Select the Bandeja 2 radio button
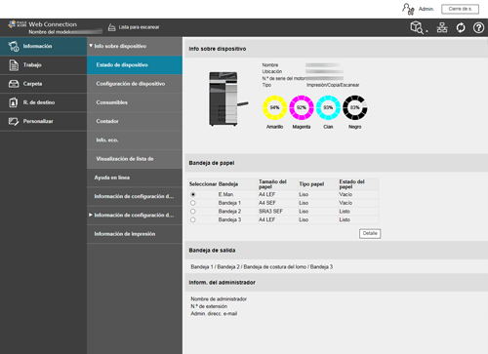The height and width of the screenshot is (354, 488). 193,212
